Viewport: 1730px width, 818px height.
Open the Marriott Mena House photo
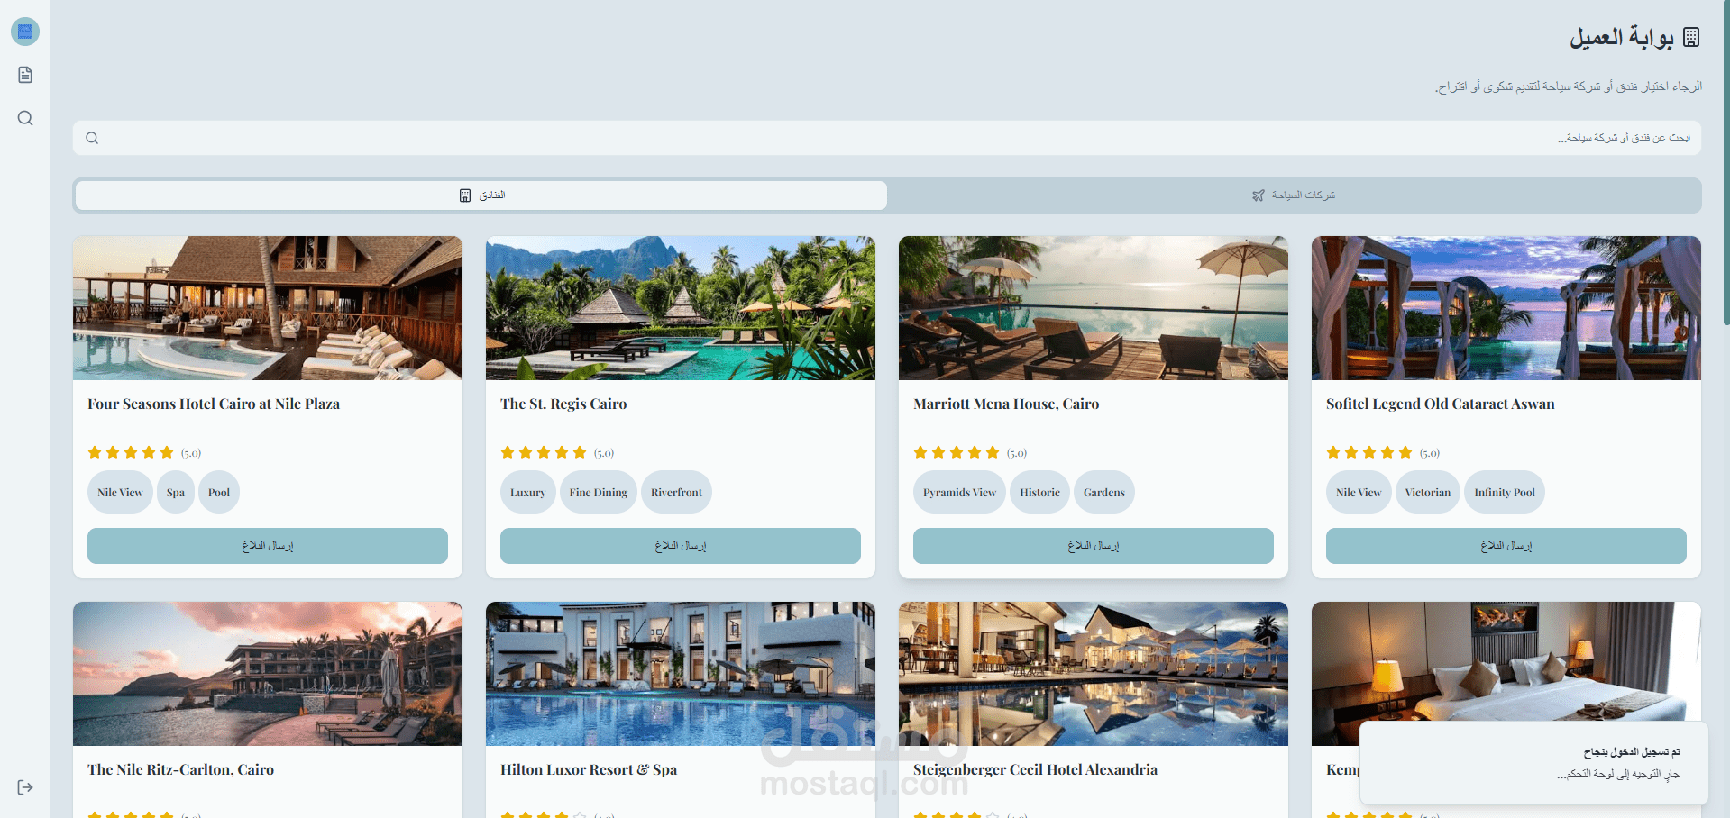click(1094, 308)
